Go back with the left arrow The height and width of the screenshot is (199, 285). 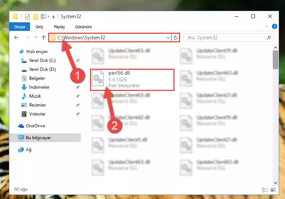click(16, 37)
